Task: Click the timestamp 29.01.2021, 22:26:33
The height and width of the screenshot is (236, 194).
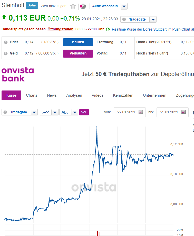Action: 100,19
